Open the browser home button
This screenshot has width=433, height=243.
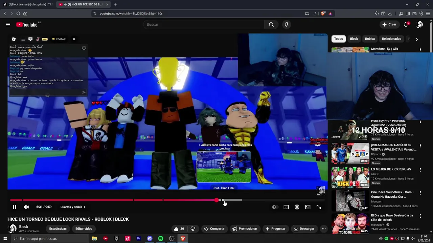coord(25,13)
